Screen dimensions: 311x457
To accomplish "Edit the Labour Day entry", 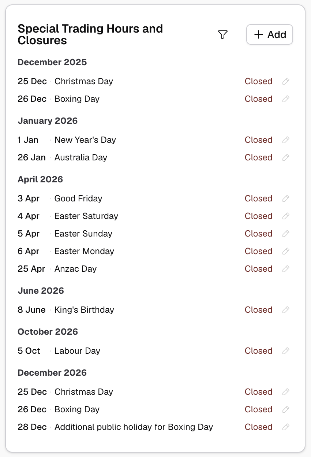I will pos(286,351).
